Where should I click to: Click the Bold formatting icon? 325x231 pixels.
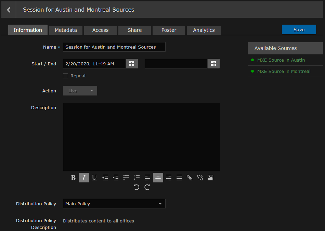[x=73, y=178]
